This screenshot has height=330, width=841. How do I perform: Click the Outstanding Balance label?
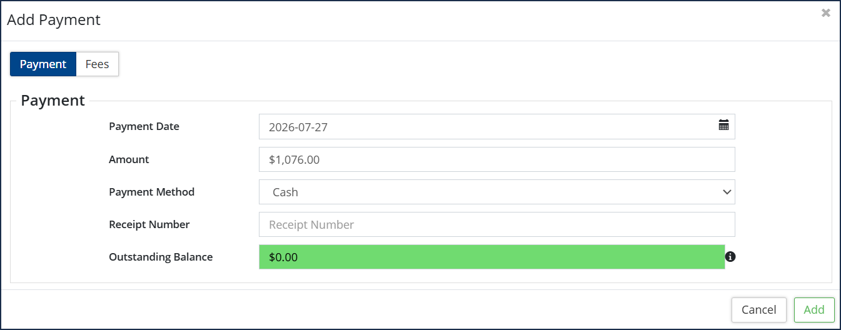click(x=161, y=257)
